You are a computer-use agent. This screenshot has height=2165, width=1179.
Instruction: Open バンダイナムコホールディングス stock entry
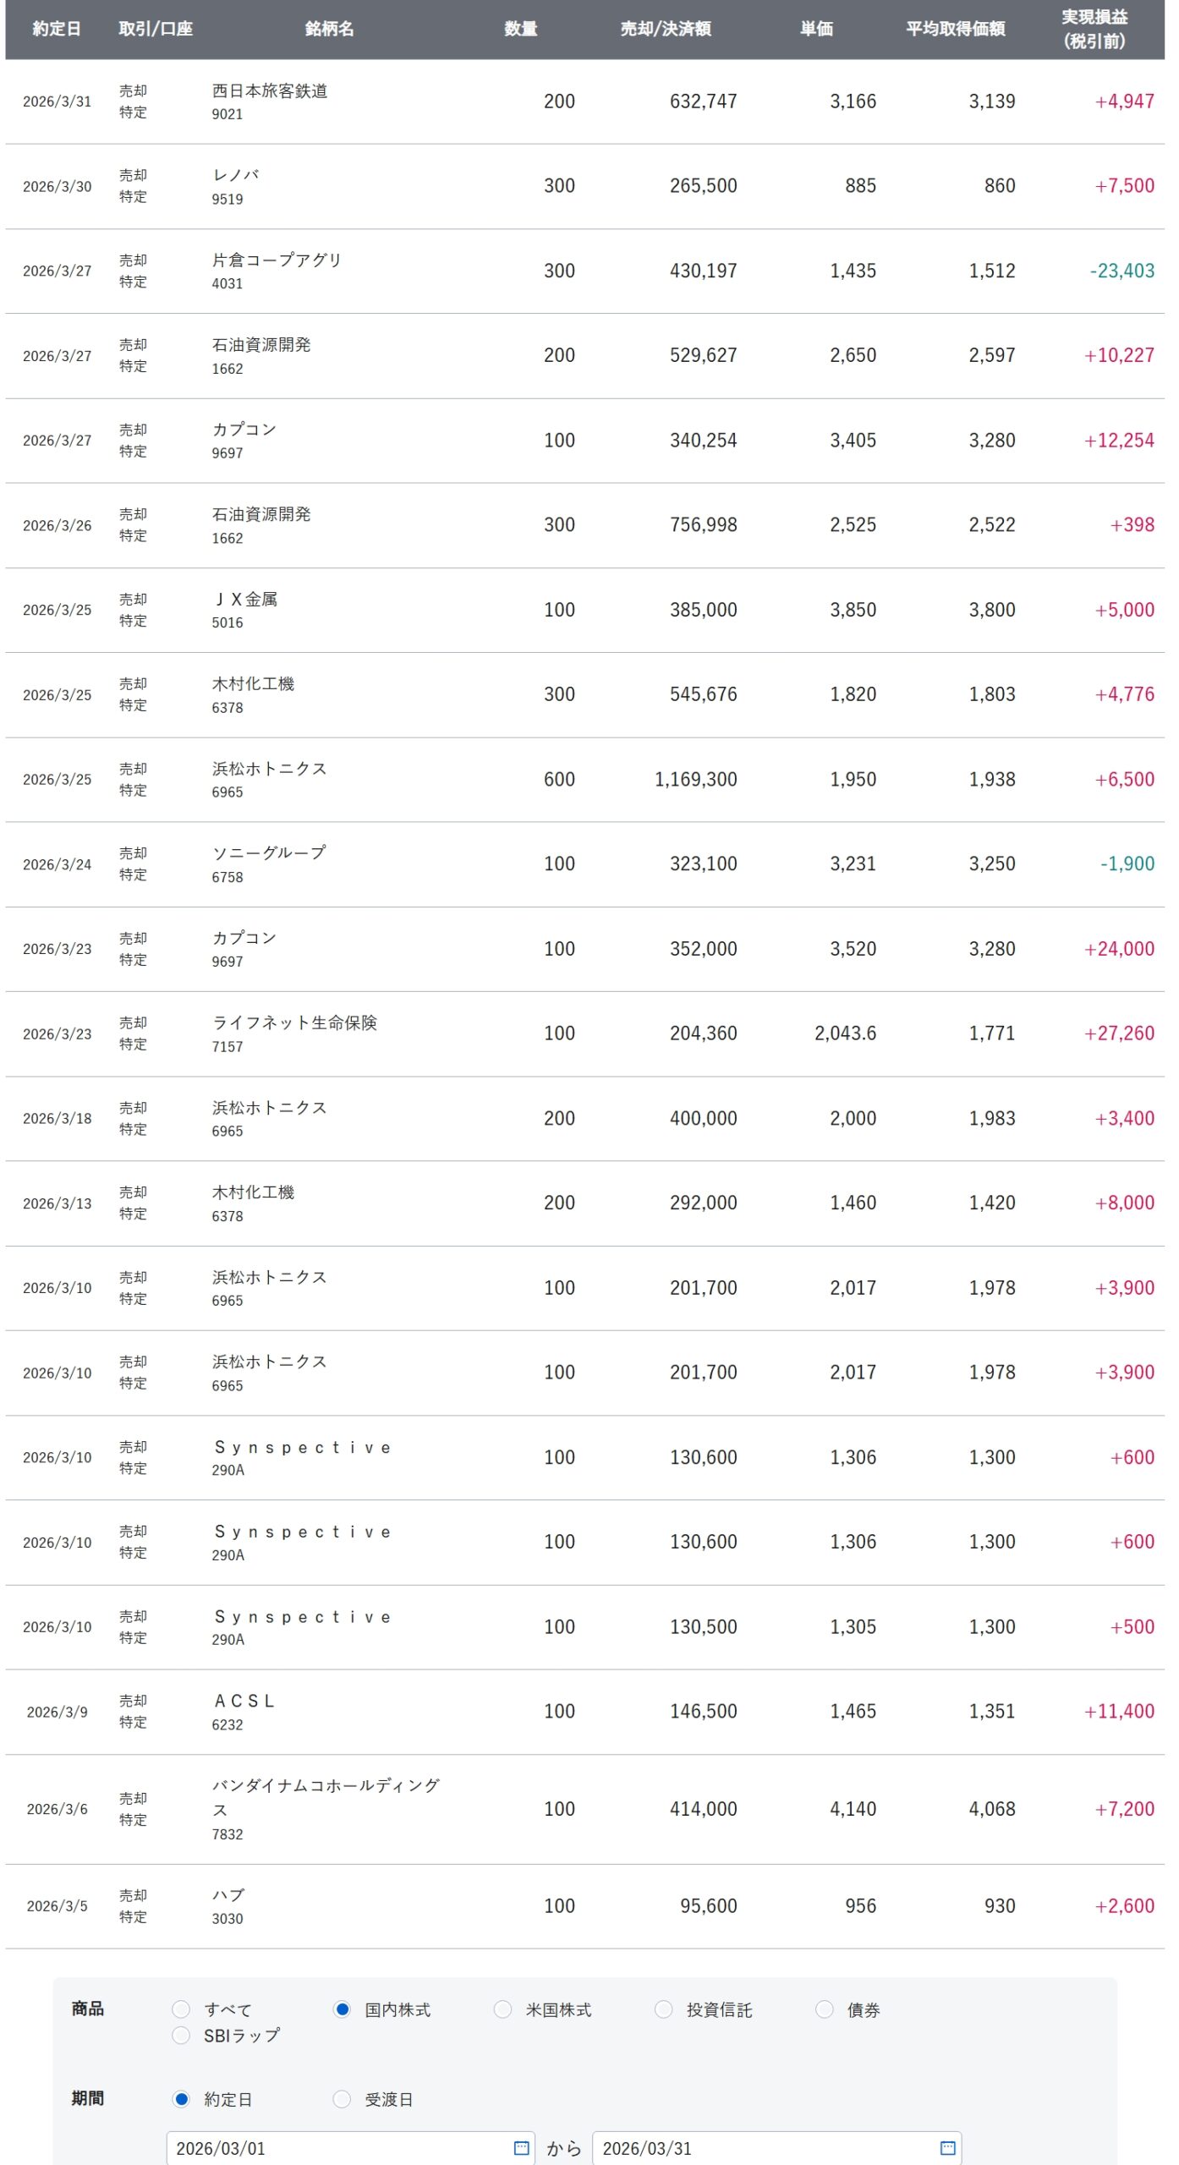(325, 1785)
